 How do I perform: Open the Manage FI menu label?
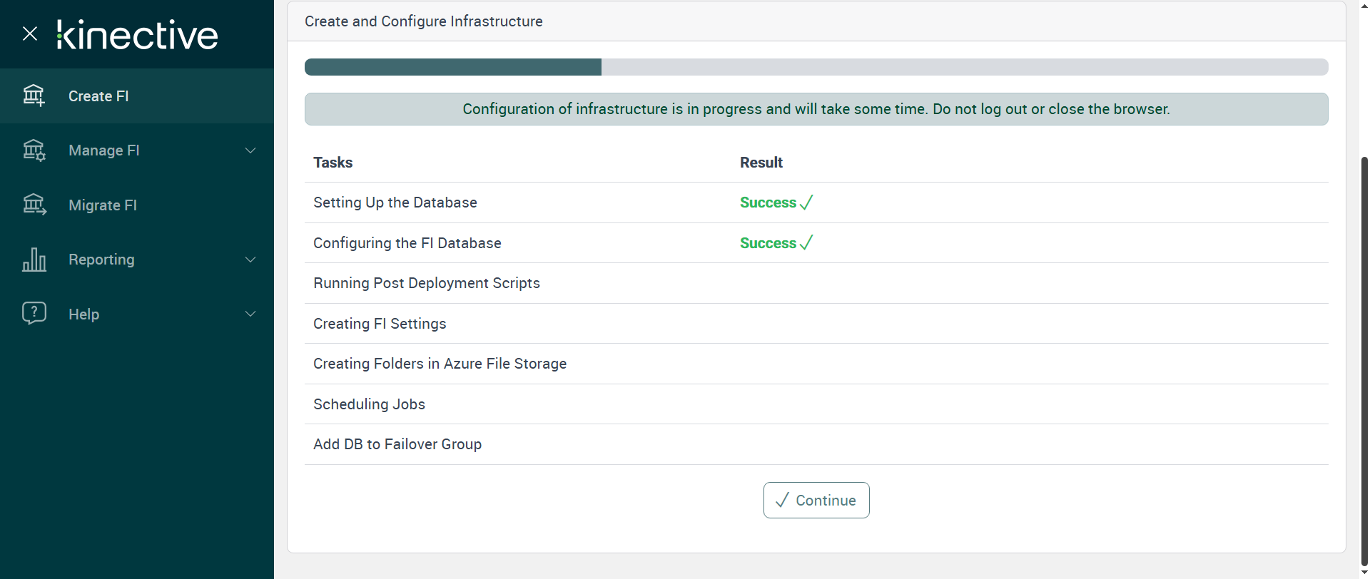click(x=104, y=150)
